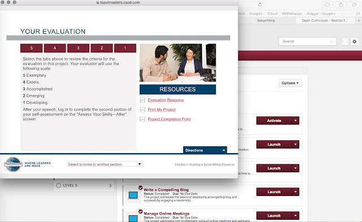Open Write a Compelling Blog title
This screenshot has width=362, height=222.
coord(166,190)
